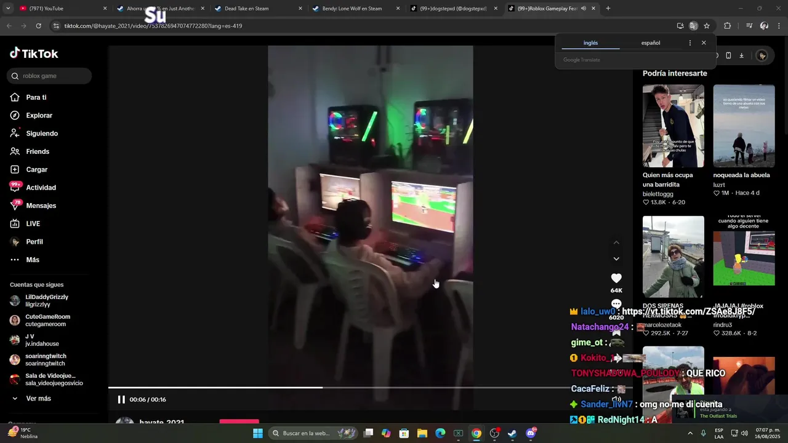Image resolution: width=788 pixels, height=443 pixels.
Task: Open the taskbar clock and date
Action: 766,433
